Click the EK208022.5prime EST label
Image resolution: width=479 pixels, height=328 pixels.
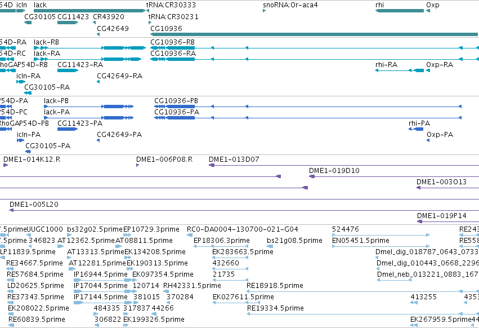tap(38, 308)
